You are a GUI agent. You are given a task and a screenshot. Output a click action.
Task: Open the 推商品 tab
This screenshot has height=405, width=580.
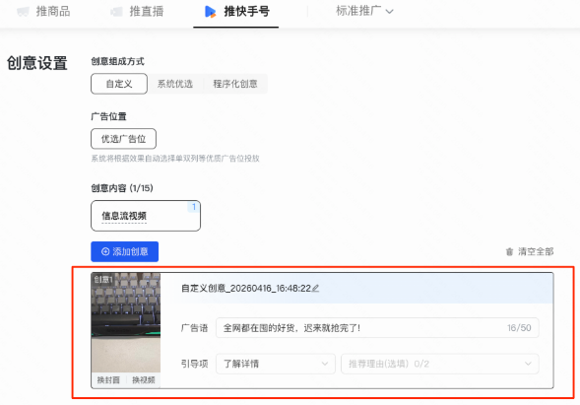43,12
